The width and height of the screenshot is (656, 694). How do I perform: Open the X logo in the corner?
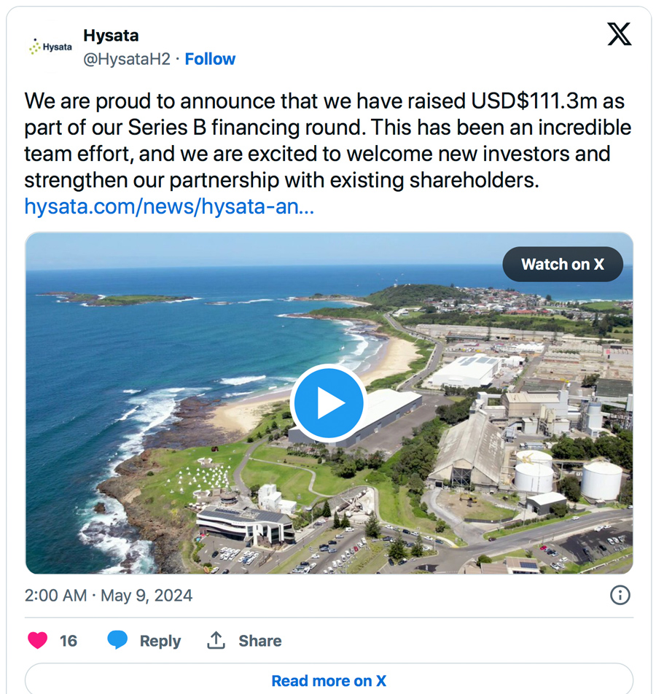(x=619, y=34)
